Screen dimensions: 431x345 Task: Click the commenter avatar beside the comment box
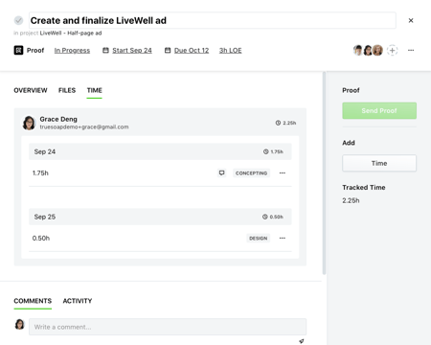pyautogui.click(x=20, y=324)
